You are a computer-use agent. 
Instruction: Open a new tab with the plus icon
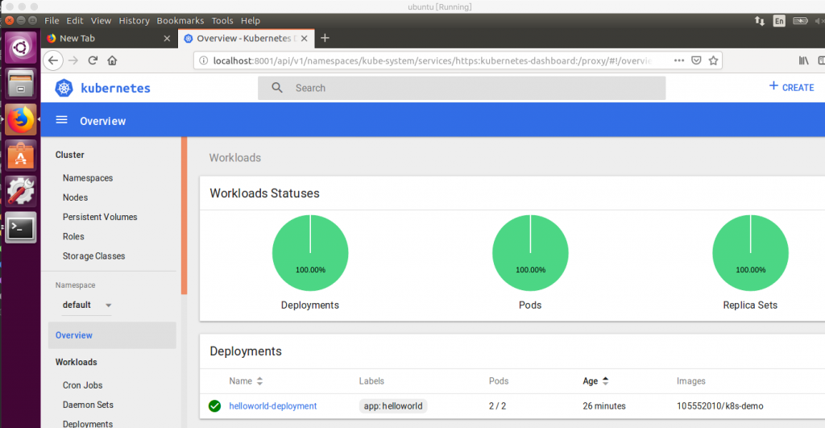(325, 38)
